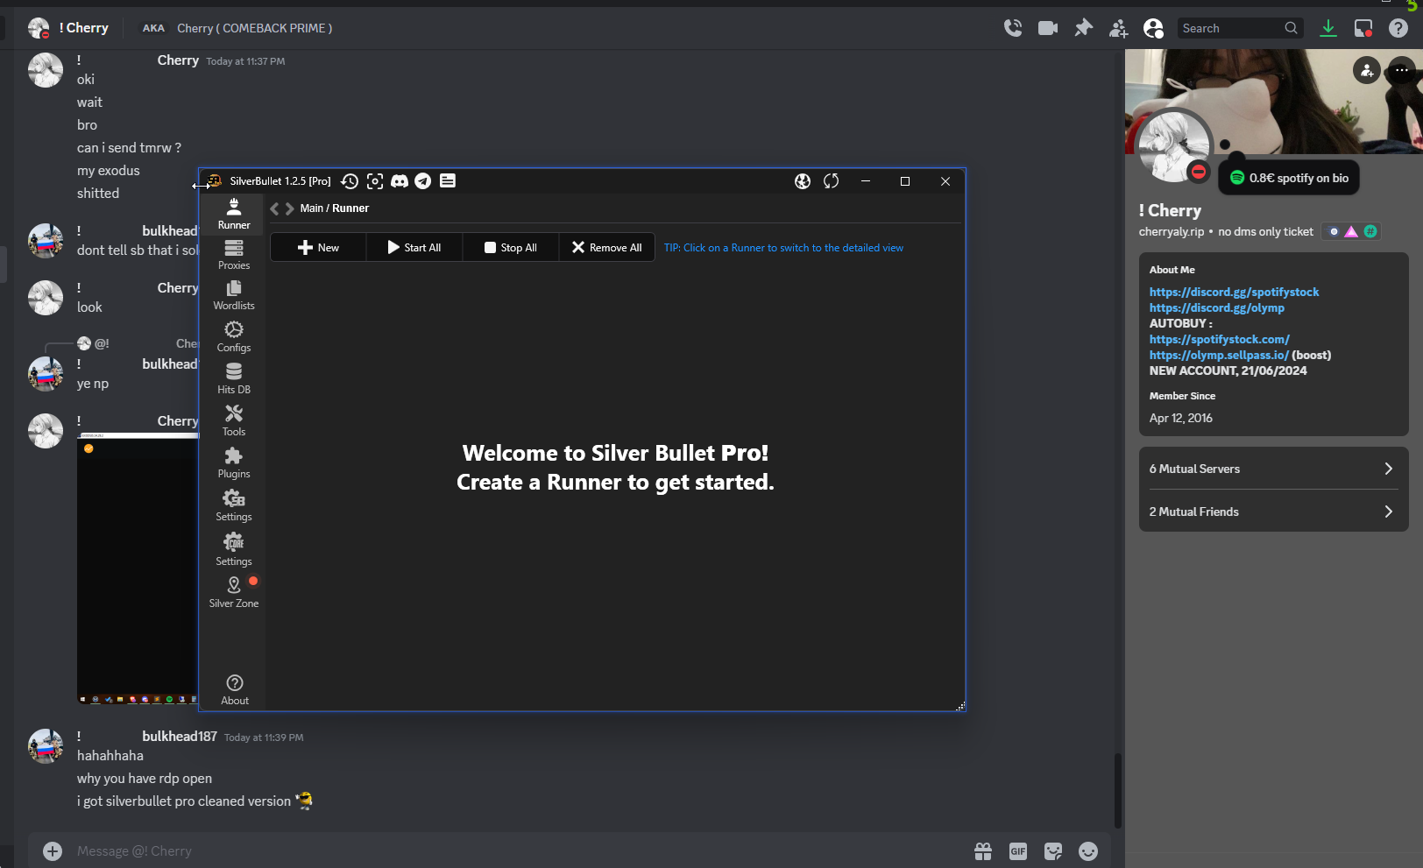Add friends to DM icon
The width and height of the screenshot is (1423, 868).
pos(1119,28)
